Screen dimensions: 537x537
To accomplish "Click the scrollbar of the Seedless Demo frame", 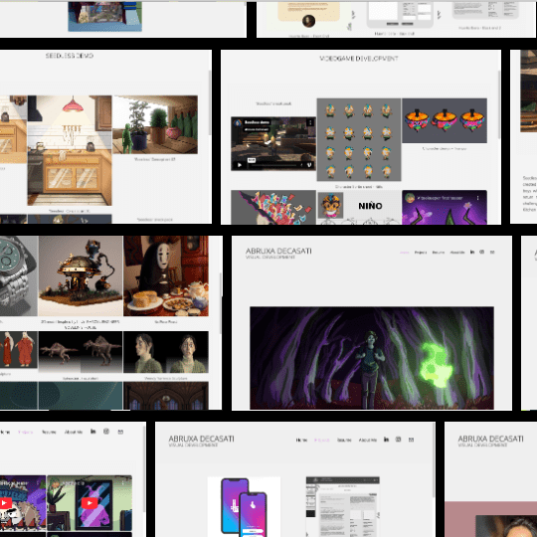I will [x=210, y=102].
